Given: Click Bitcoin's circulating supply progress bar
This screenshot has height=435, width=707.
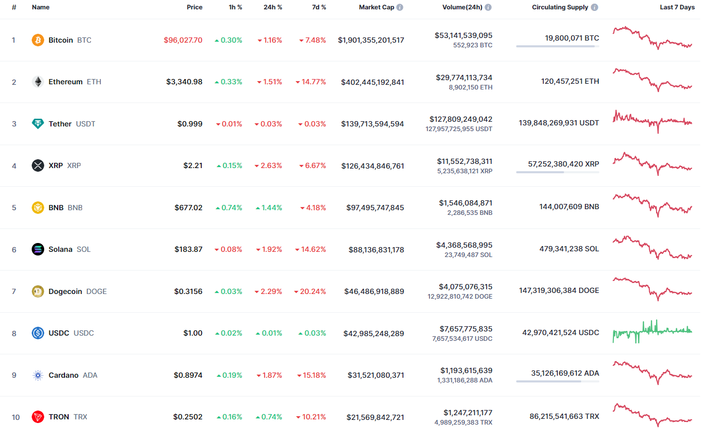Looking at the screenshot, I should [x=557, y=46].
